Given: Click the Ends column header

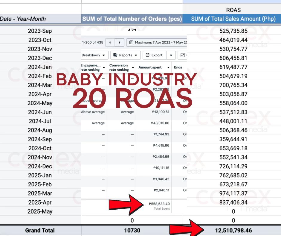Looking at the screenshot, I should coord(178,67).
